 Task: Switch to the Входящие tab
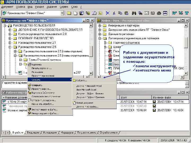(x=33, y=133)
